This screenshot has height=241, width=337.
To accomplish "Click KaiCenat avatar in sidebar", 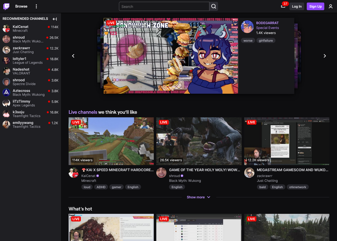I will (6, 28).
